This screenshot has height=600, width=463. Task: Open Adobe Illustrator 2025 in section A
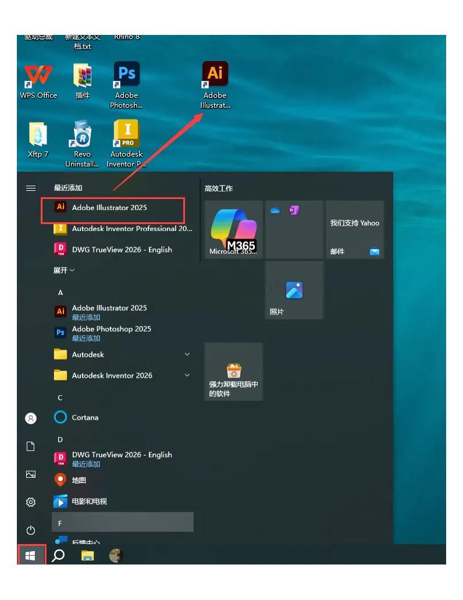coord(122,312)
